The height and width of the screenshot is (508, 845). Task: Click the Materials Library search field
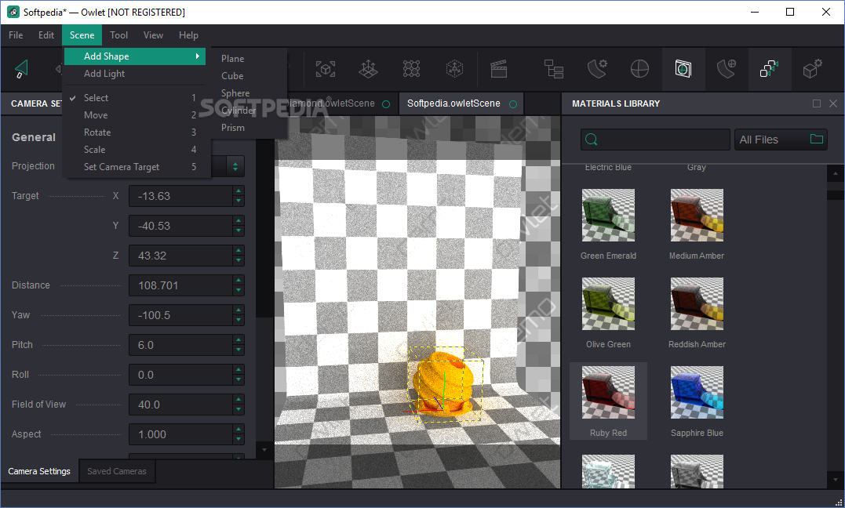coord(655,140)
